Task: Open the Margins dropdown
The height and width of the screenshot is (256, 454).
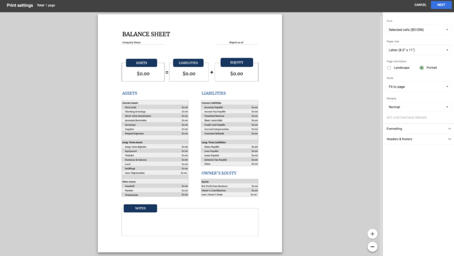Action: point(419,107)
